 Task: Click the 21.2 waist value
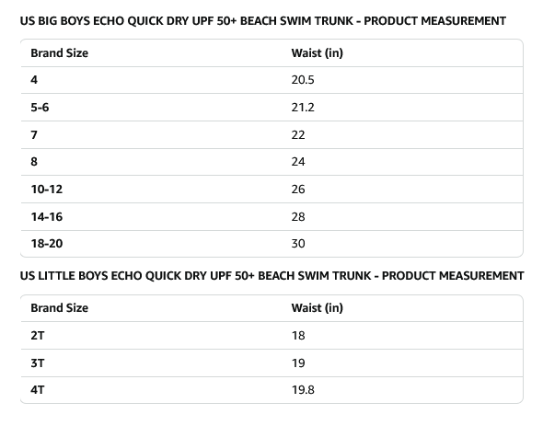click(x=303, y=108)
